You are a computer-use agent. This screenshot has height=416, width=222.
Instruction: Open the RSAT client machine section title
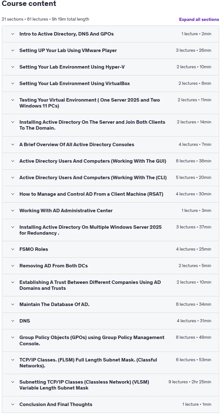tap(91, 194)
